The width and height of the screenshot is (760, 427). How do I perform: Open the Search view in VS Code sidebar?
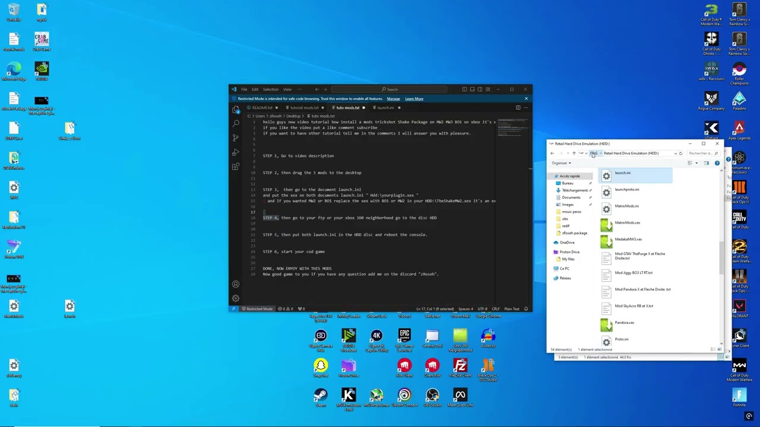(236, 123)
